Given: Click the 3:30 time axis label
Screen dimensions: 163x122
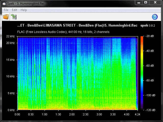Looking at the screenshot, I should (113, 114).
